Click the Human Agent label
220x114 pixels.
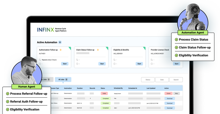pyautogui.click(x=27, y=87)
